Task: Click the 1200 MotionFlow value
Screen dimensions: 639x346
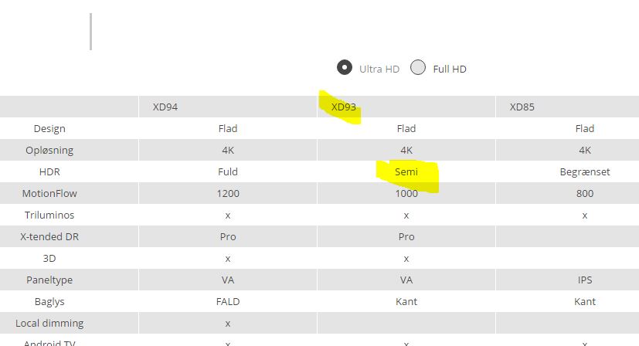Action: 228,194
